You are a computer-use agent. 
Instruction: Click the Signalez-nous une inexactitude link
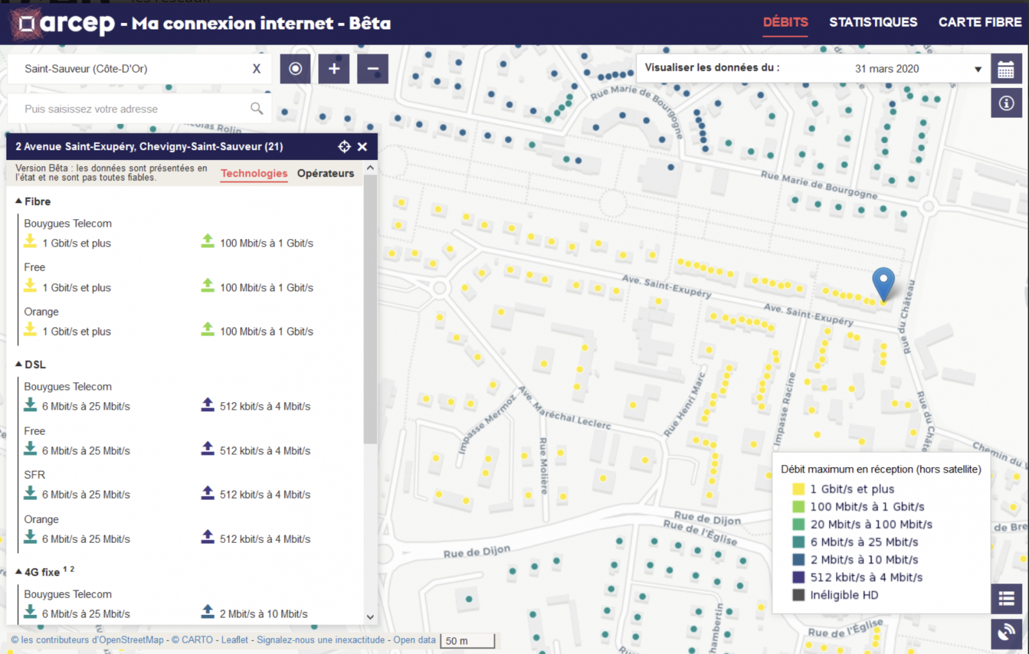click(x=320, y=640)
